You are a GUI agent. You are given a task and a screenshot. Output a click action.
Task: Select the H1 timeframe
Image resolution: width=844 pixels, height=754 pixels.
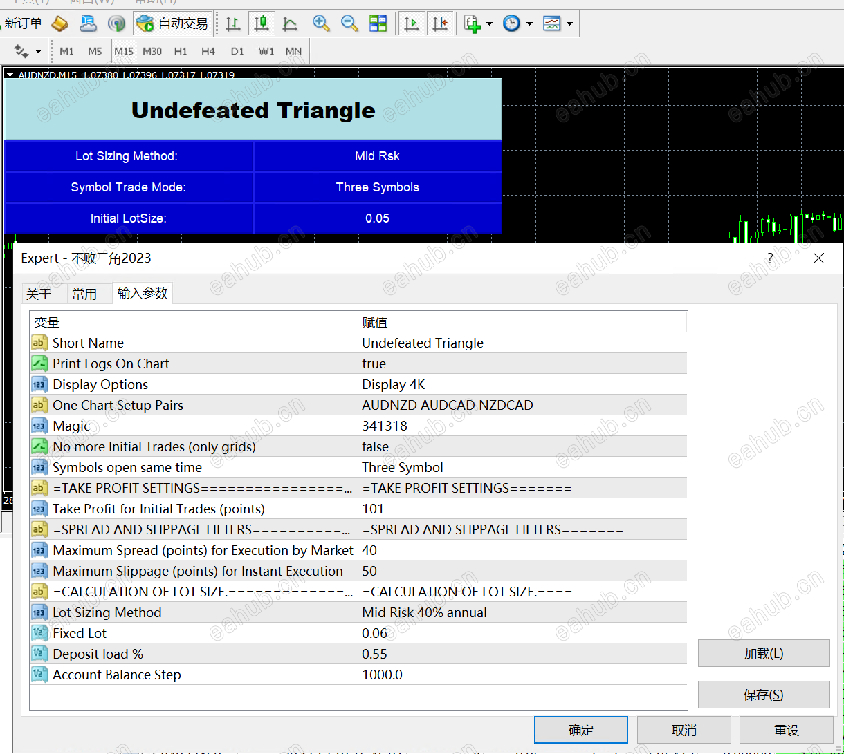point(181,51)
